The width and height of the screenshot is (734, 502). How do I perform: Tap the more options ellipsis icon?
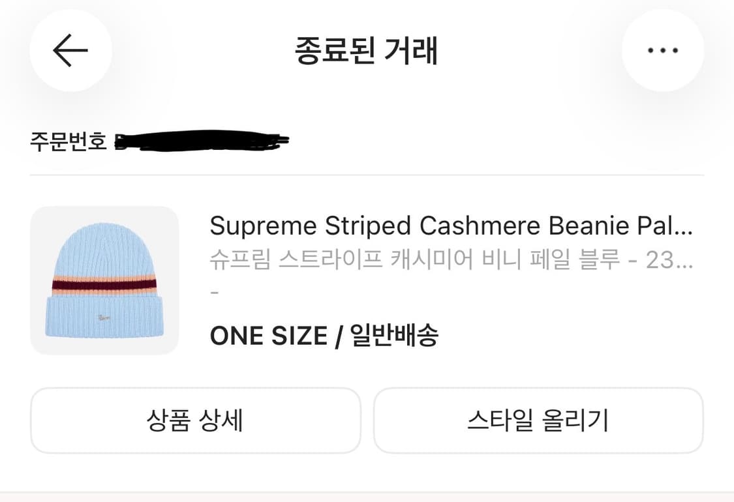663,50
